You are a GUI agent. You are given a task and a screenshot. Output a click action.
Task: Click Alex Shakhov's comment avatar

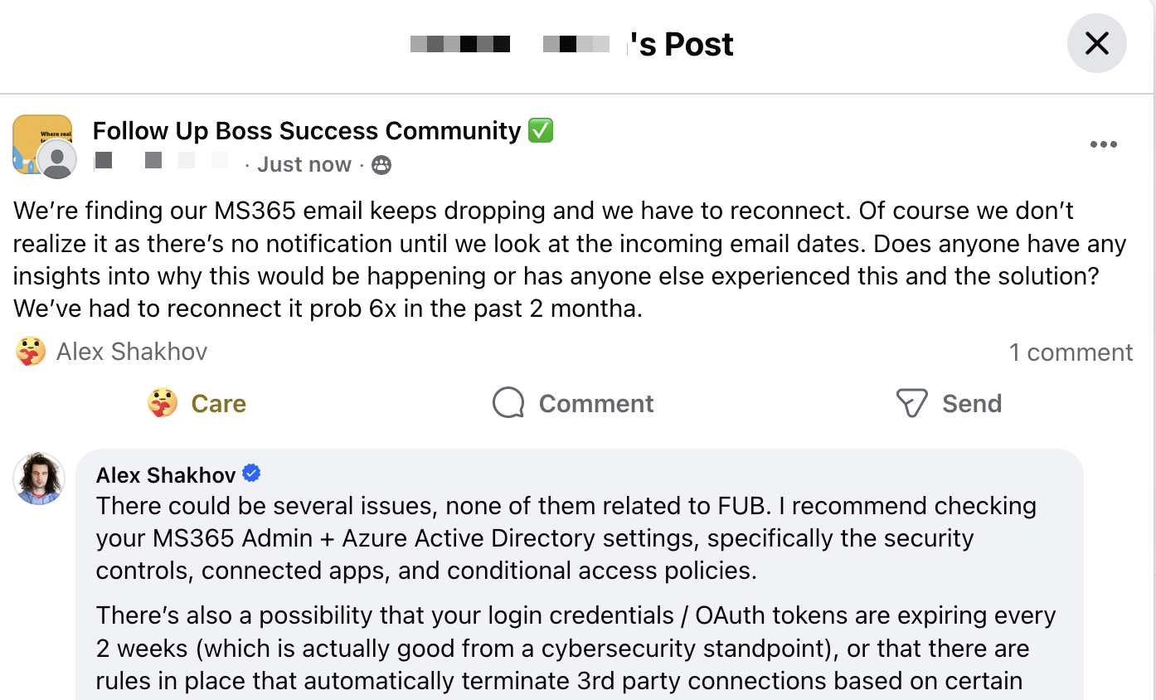[x=38, y=479]
